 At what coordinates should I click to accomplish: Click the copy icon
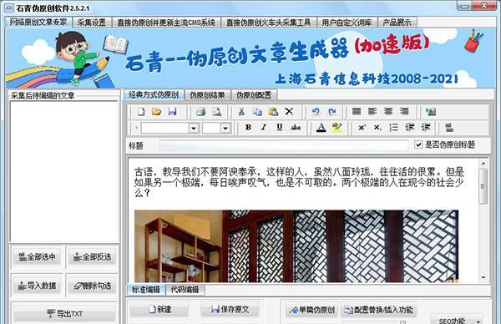pyautogui.click(x=257, y=112)
